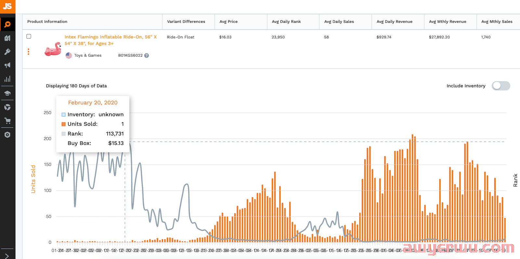Click Rank gray legend swatch in tooltip
The height and width of the screenshot is (259, 520).
[x=64, y=134]
